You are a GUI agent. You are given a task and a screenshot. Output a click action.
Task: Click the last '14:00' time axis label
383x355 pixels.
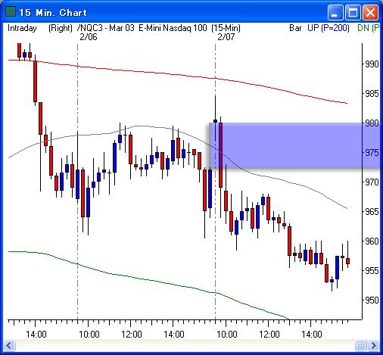click(x=312, y=335)
